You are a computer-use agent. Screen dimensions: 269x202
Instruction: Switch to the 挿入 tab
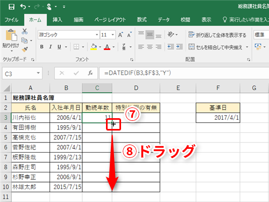point(58,20)
